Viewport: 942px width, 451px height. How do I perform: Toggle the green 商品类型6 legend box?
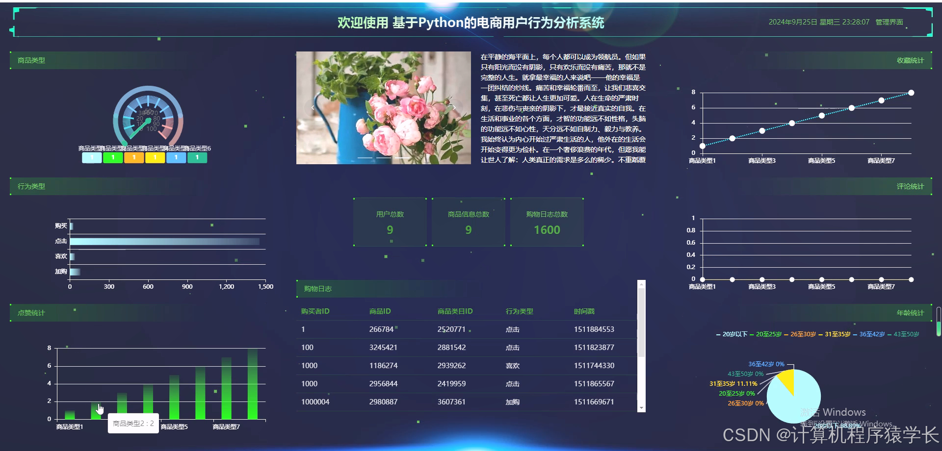click(197, 157)
